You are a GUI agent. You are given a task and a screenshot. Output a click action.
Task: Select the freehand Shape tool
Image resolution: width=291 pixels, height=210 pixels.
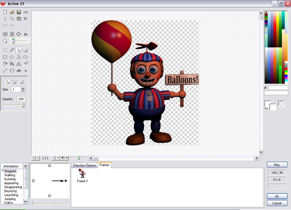point(25,57)
